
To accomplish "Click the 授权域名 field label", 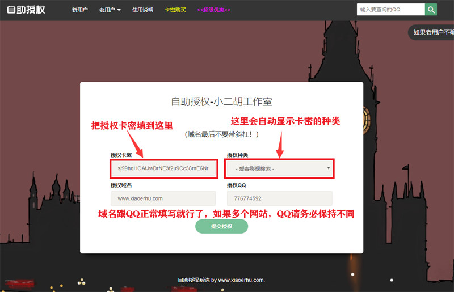I will (x=121, y=185).
